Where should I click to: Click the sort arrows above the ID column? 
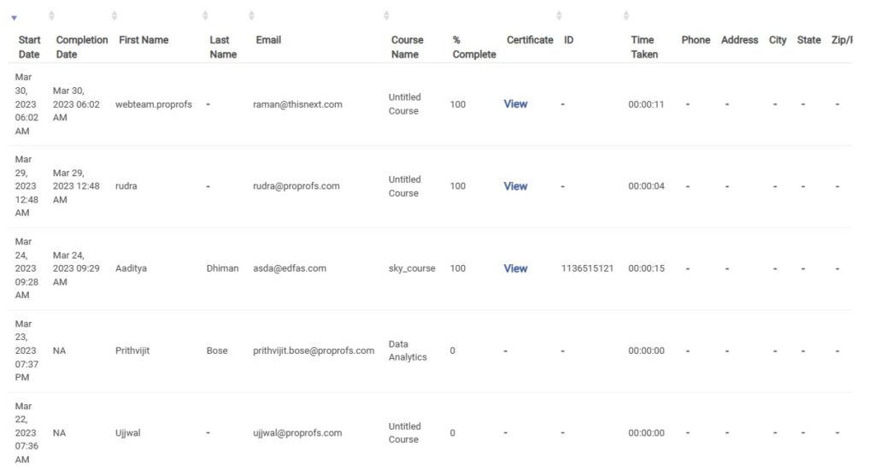coord(559,15)
